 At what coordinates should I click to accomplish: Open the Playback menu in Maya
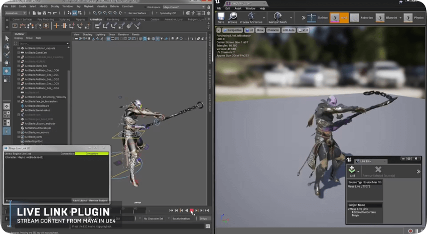pyautogui.click(x=88, y=6)
